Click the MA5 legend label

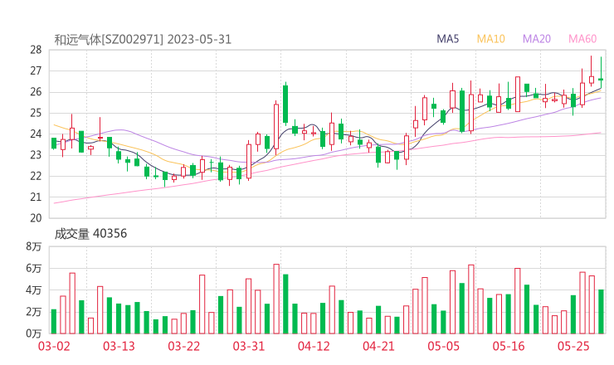click(x=447, y=39)
